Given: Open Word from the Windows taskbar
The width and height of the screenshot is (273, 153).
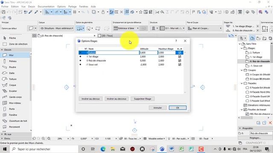Looking at the screenshot, I should click(x=171, y=149).
